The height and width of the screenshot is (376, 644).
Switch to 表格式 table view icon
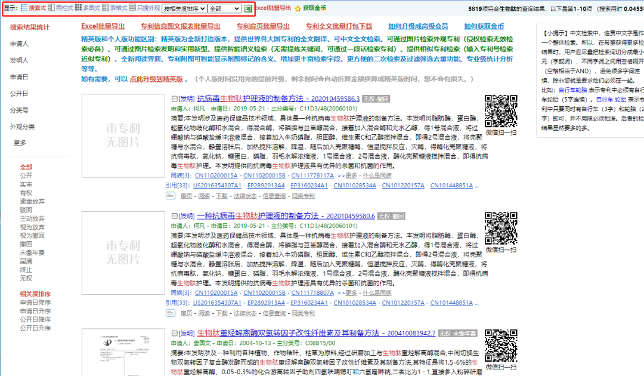106,8
